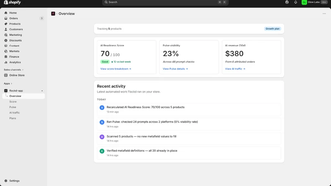Expand the Apps section chevron
331x186 pixels.
[12, 83]
